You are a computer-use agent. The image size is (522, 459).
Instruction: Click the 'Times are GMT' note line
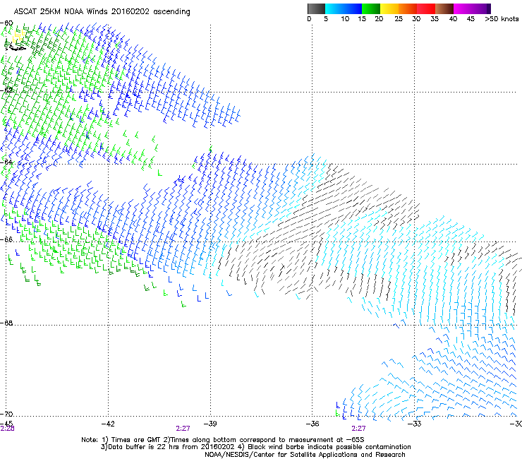[x=223, y=440]
